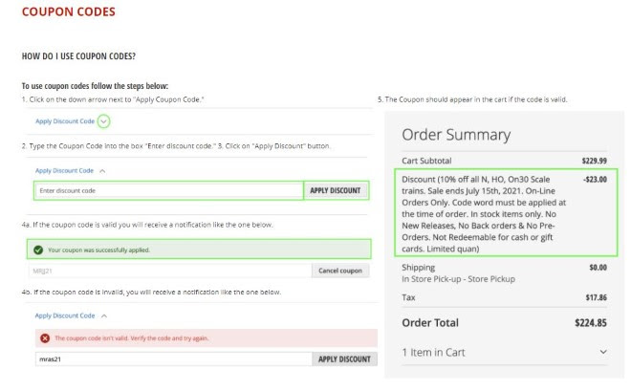
Task: Expand the 1 Item in Cart chevron
Action: click(603, 352)
